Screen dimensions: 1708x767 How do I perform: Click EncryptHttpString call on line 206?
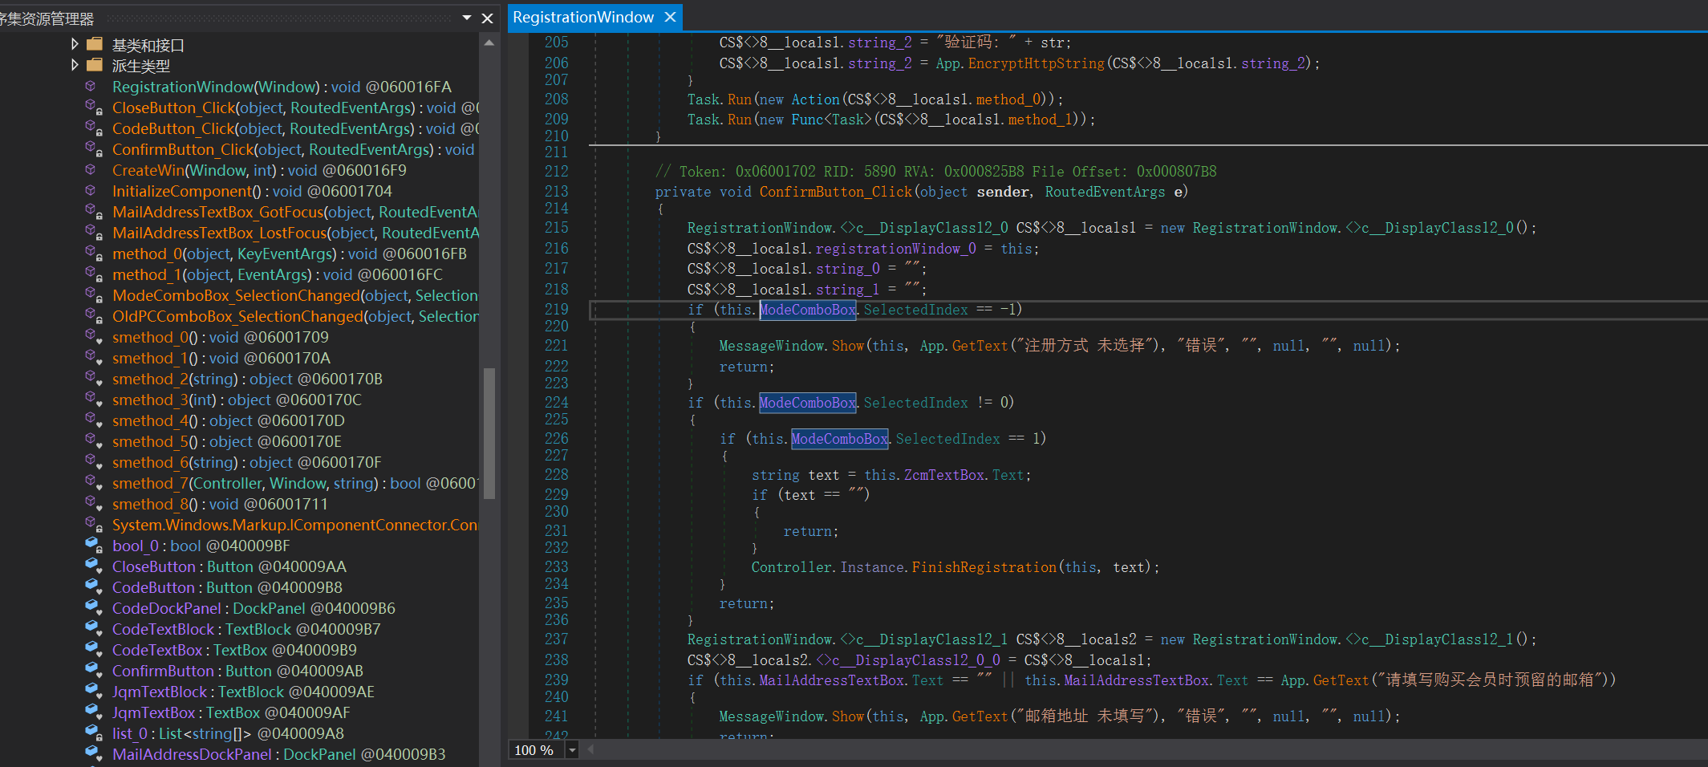[1037, 63]
